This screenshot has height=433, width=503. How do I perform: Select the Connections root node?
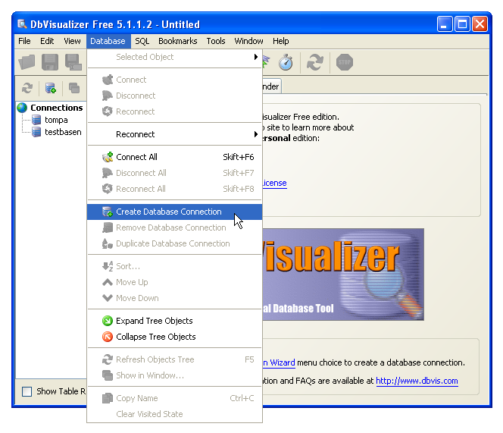pyautogui.click(x=57, y=108)
